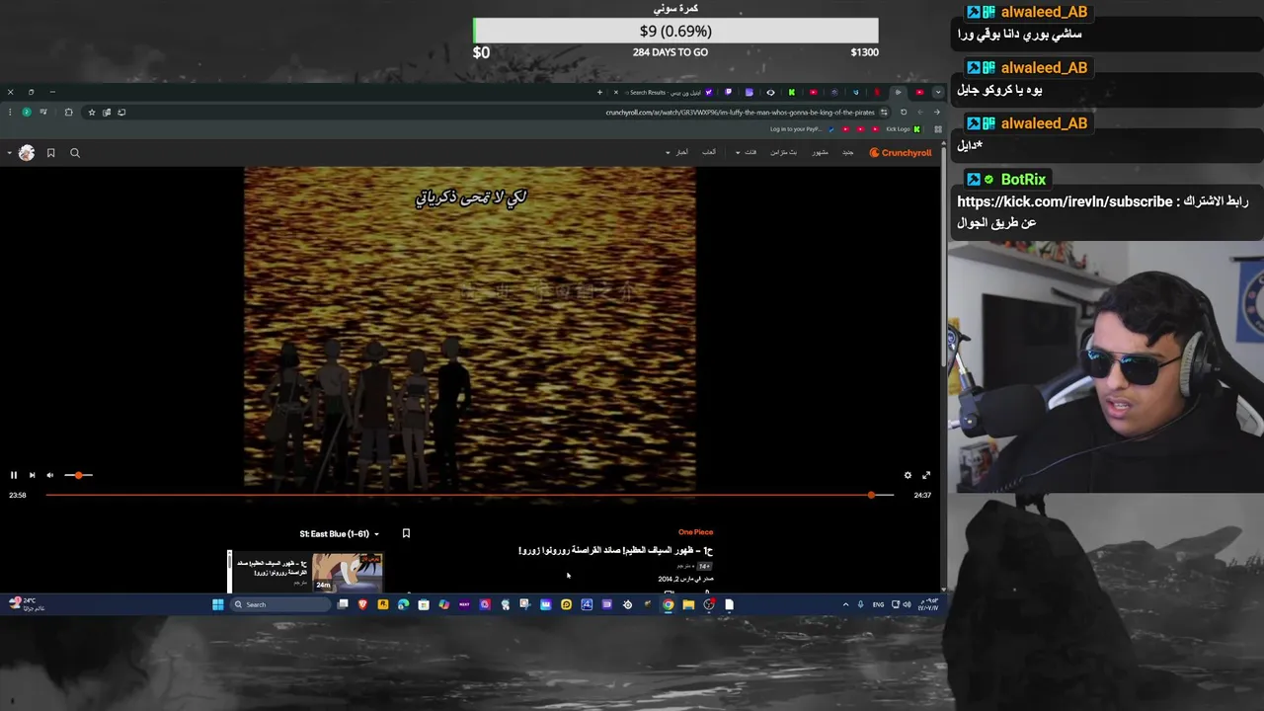Pause the Crunchyroll video
1264x711 pixels.
pos(14,475)
